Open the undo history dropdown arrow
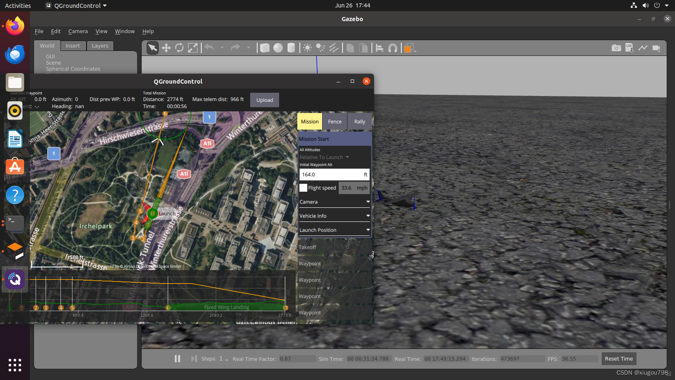Image resolution: width=675 pixels, height=380 pixels. [222, 48]
